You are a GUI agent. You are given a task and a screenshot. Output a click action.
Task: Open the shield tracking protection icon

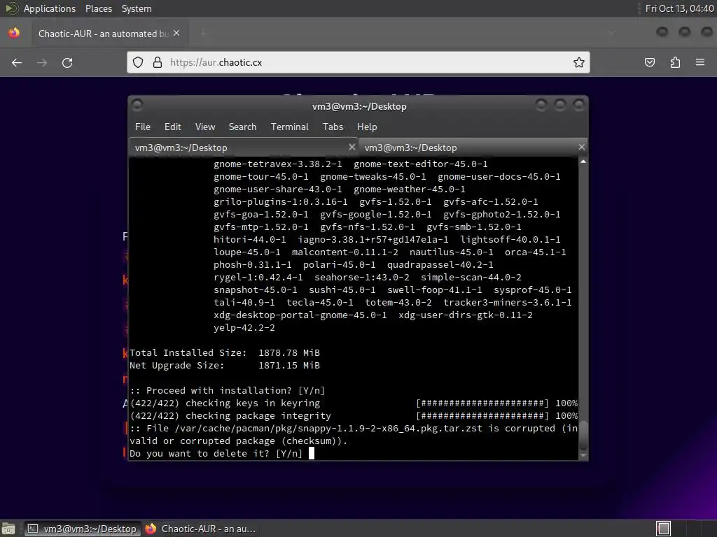tap(138, 62)
